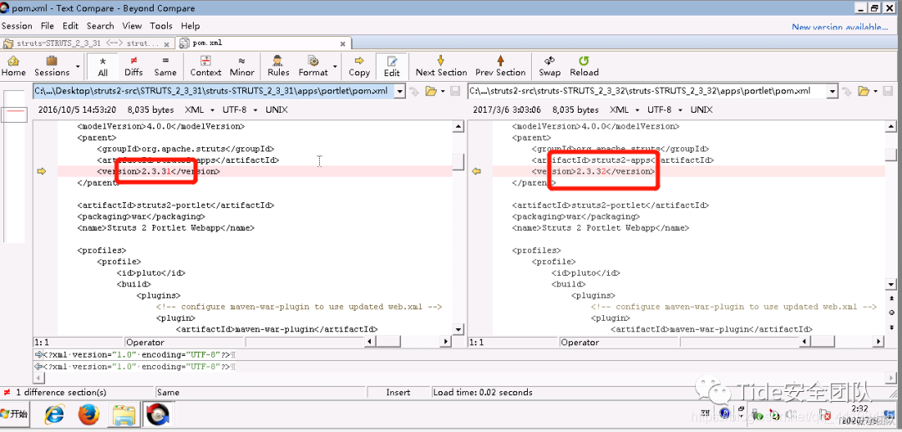This screenshot has height=432, width=902.
Task: Open the Help menu
Action: pos(190,26)
